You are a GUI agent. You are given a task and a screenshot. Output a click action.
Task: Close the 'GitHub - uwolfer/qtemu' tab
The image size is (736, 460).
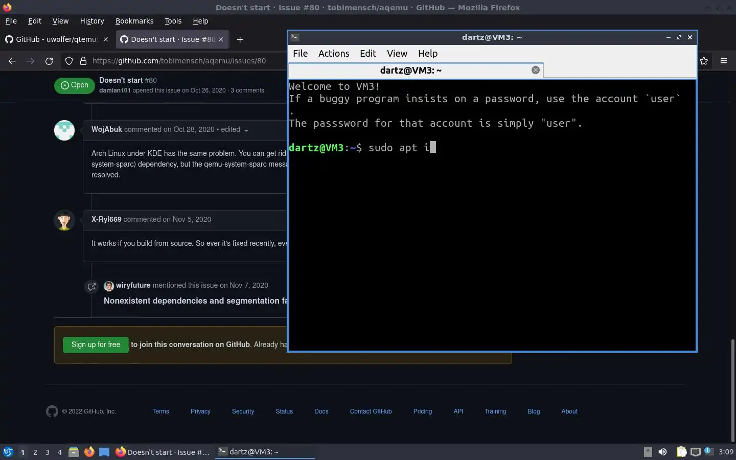point(106,39)
